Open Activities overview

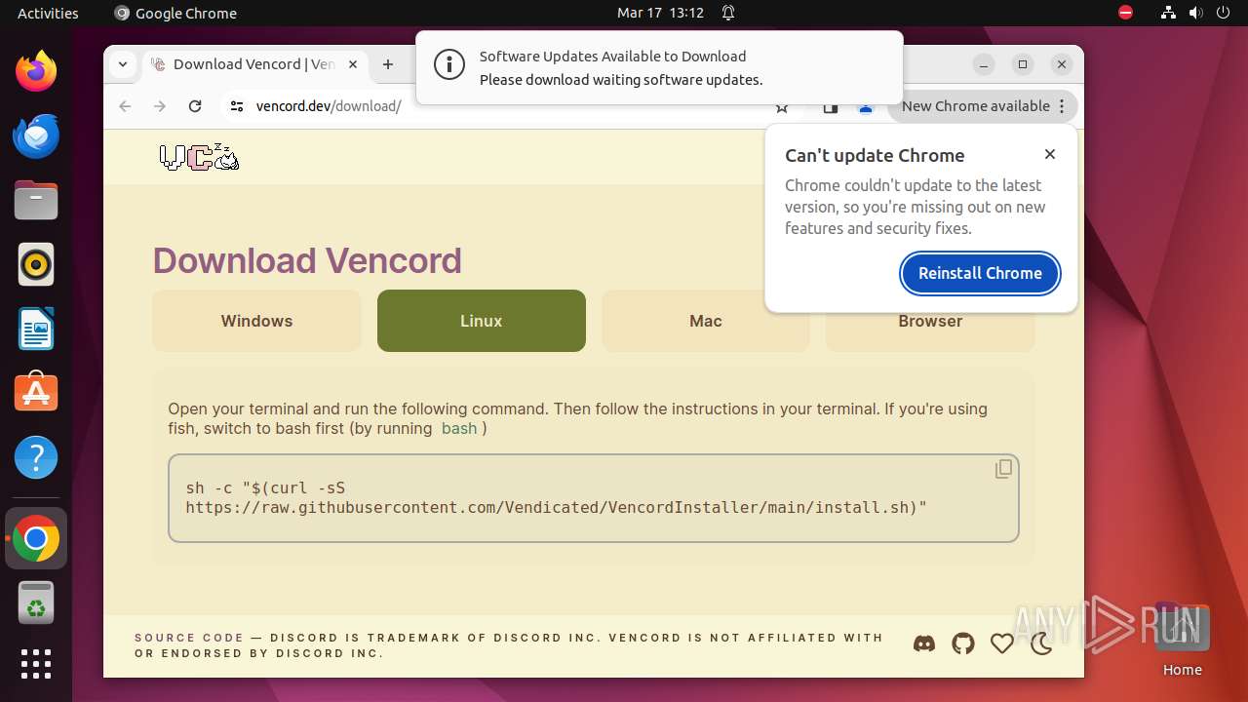[48, 13]
